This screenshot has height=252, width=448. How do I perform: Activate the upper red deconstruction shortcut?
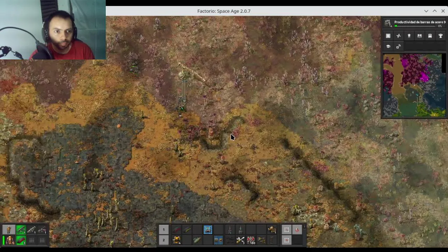tap(287, 230)
